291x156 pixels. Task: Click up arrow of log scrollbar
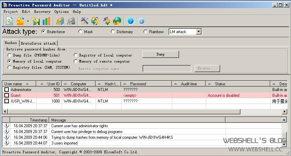coord(284,120)
